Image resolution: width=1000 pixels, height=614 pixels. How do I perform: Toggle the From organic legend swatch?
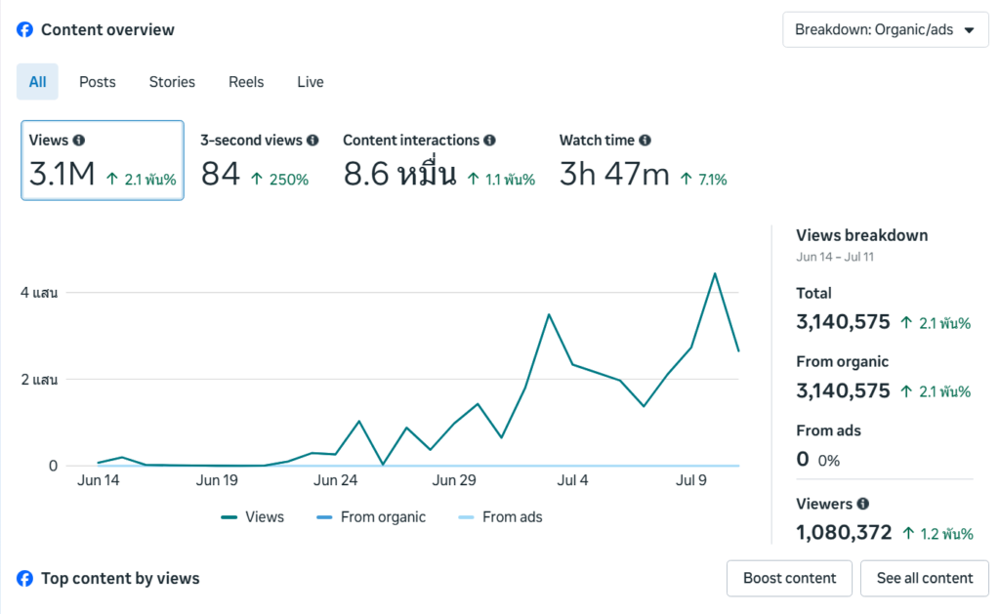[x=324, y=517]
